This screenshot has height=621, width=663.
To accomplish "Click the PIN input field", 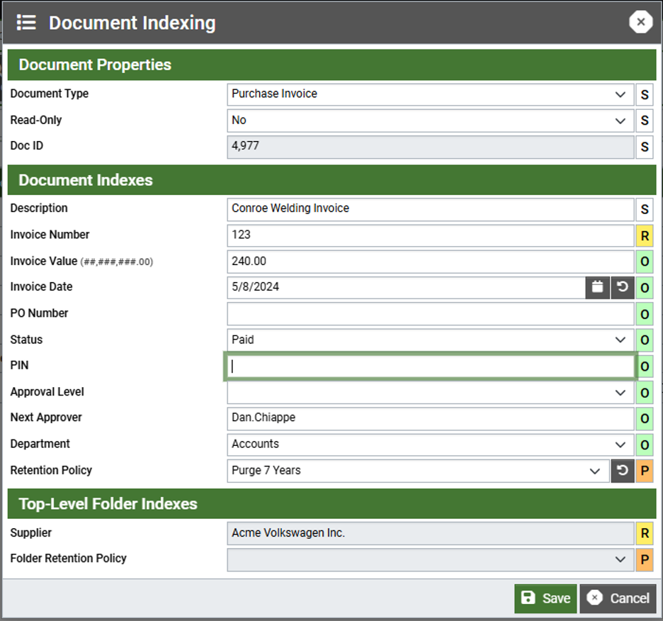I will [431, 367].
